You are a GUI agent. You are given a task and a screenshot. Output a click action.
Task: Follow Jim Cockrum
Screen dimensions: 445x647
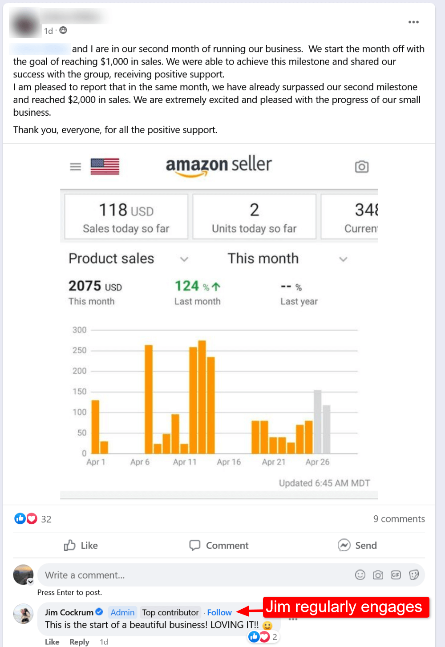219,612
